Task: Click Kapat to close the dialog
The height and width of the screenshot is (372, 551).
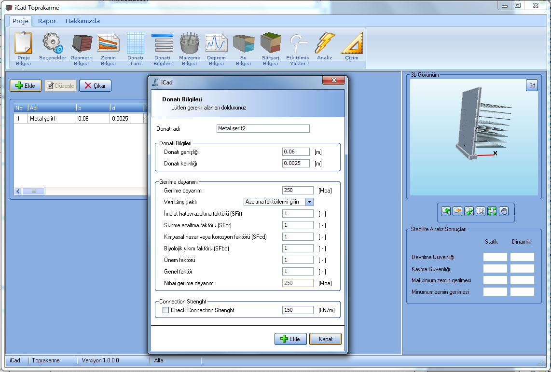Action: (325, 339)
